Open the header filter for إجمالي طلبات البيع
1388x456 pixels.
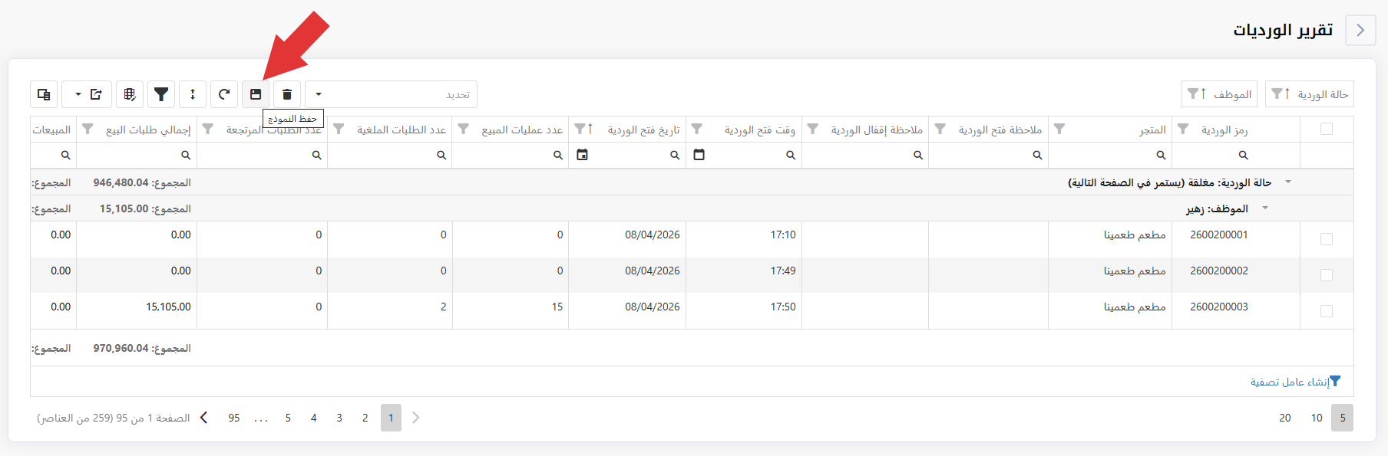(x=88, y=130)
